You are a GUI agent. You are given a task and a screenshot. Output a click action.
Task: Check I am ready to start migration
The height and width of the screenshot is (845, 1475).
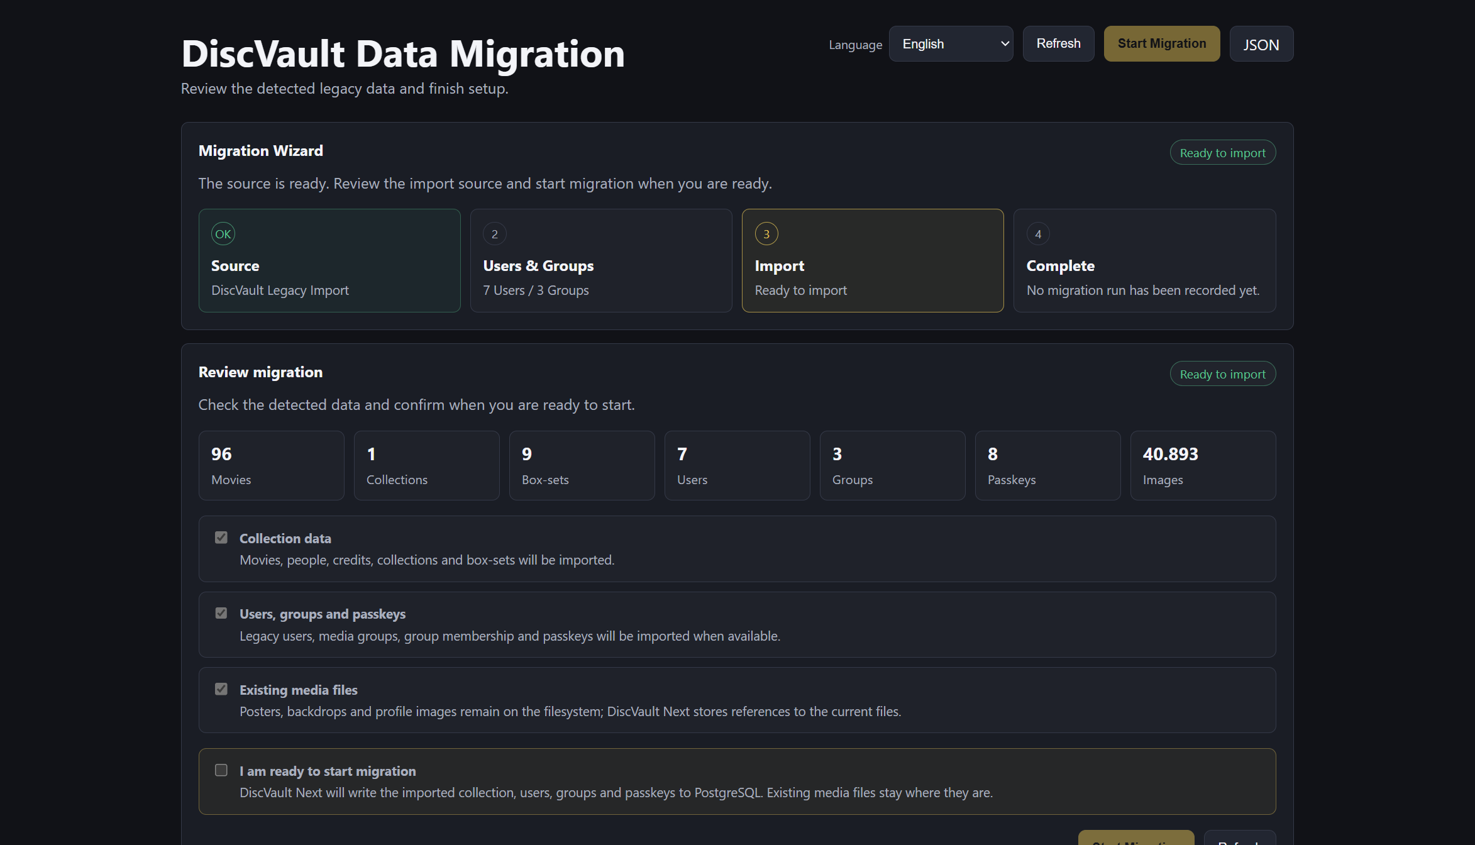221,770
